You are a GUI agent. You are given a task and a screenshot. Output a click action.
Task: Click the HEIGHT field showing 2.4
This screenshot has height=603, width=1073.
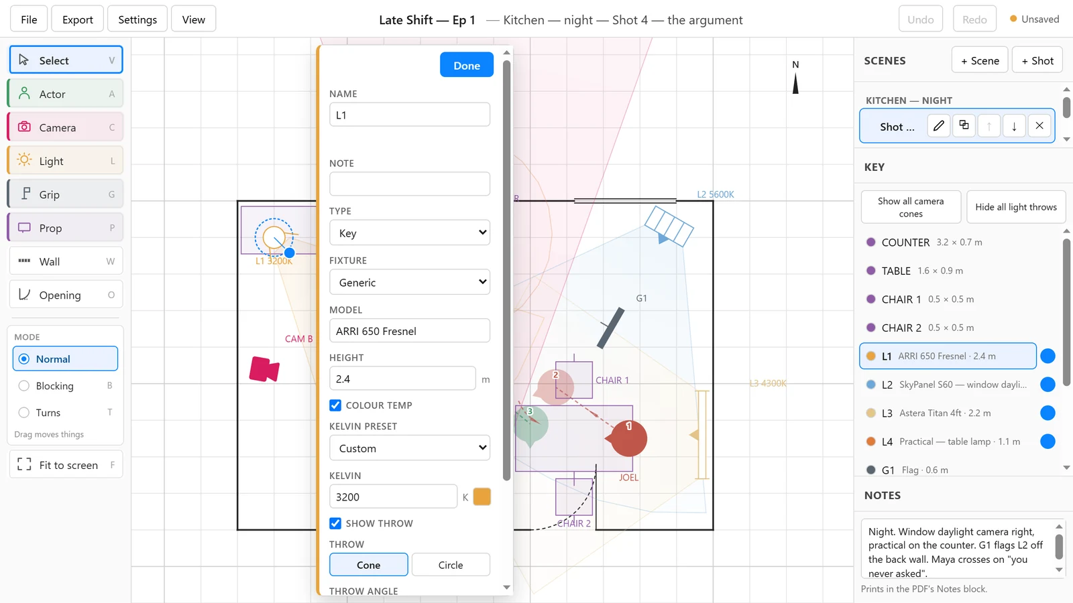point(402,379)
